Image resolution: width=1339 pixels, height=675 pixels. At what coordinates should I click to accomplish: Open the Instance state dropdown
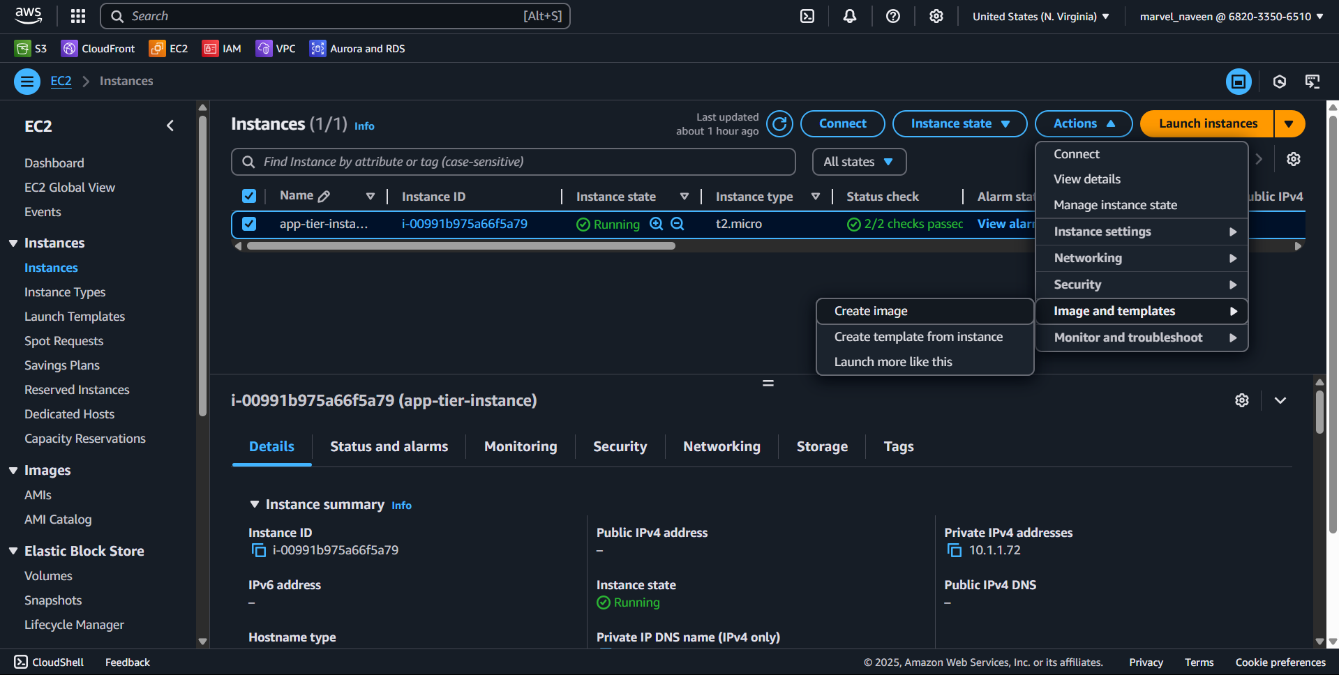pyautogui.click(x=959, y=124)
